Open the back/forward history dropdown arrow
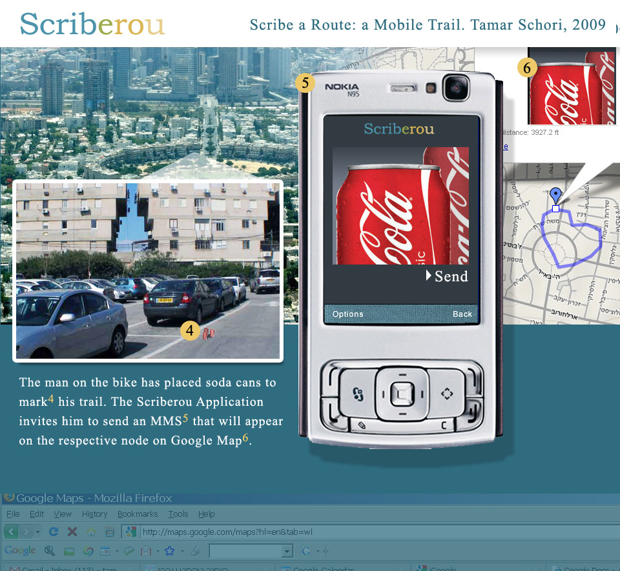The width and height of the screenshot is (620, 571). [37, 532]
